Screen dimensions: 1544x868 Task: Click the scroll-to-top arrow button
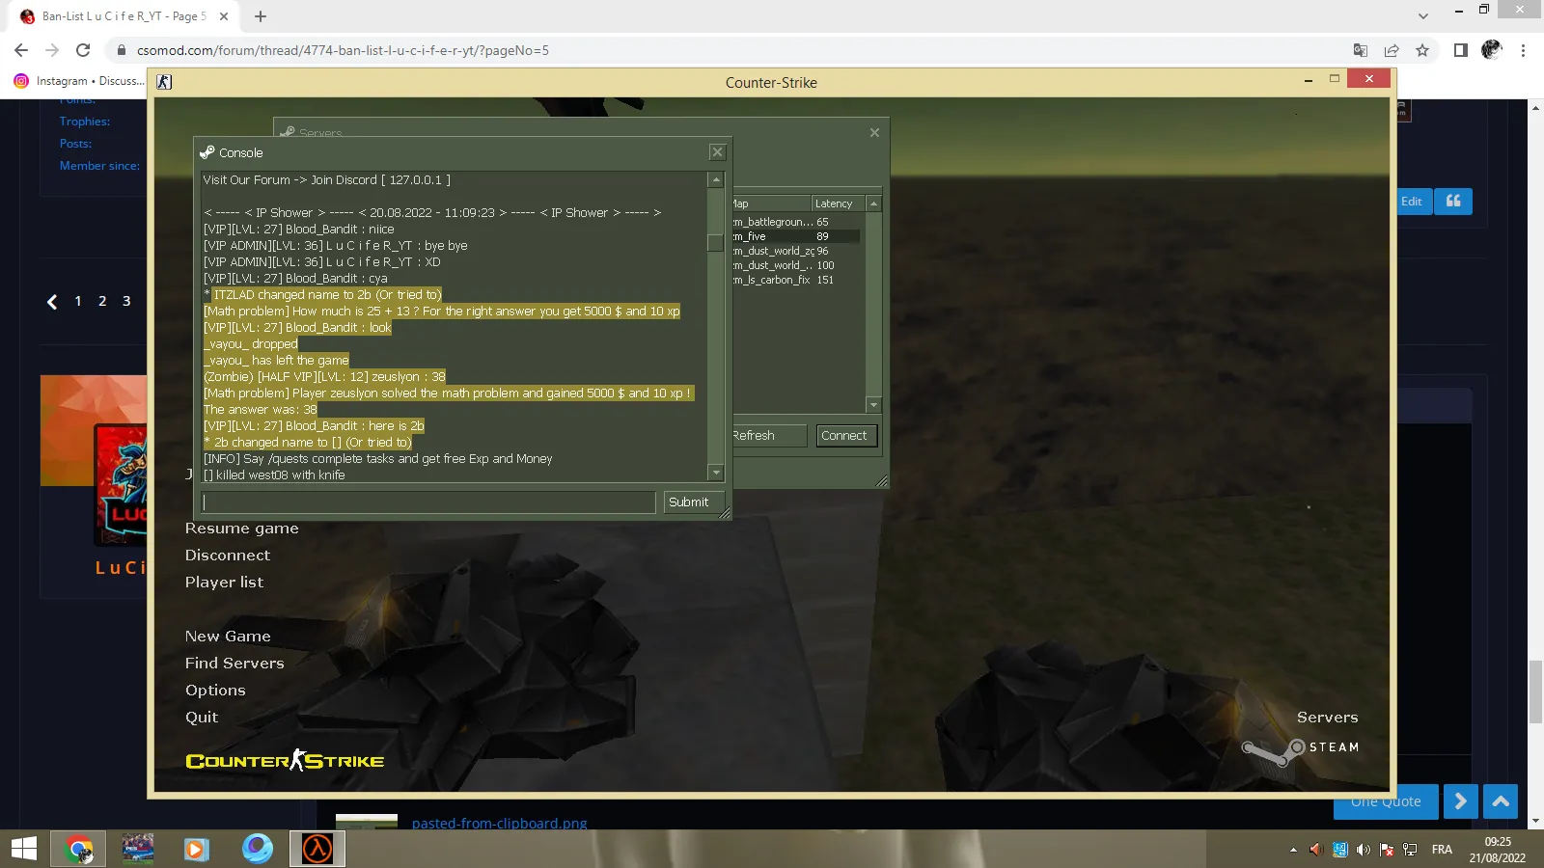(1501, 800)
